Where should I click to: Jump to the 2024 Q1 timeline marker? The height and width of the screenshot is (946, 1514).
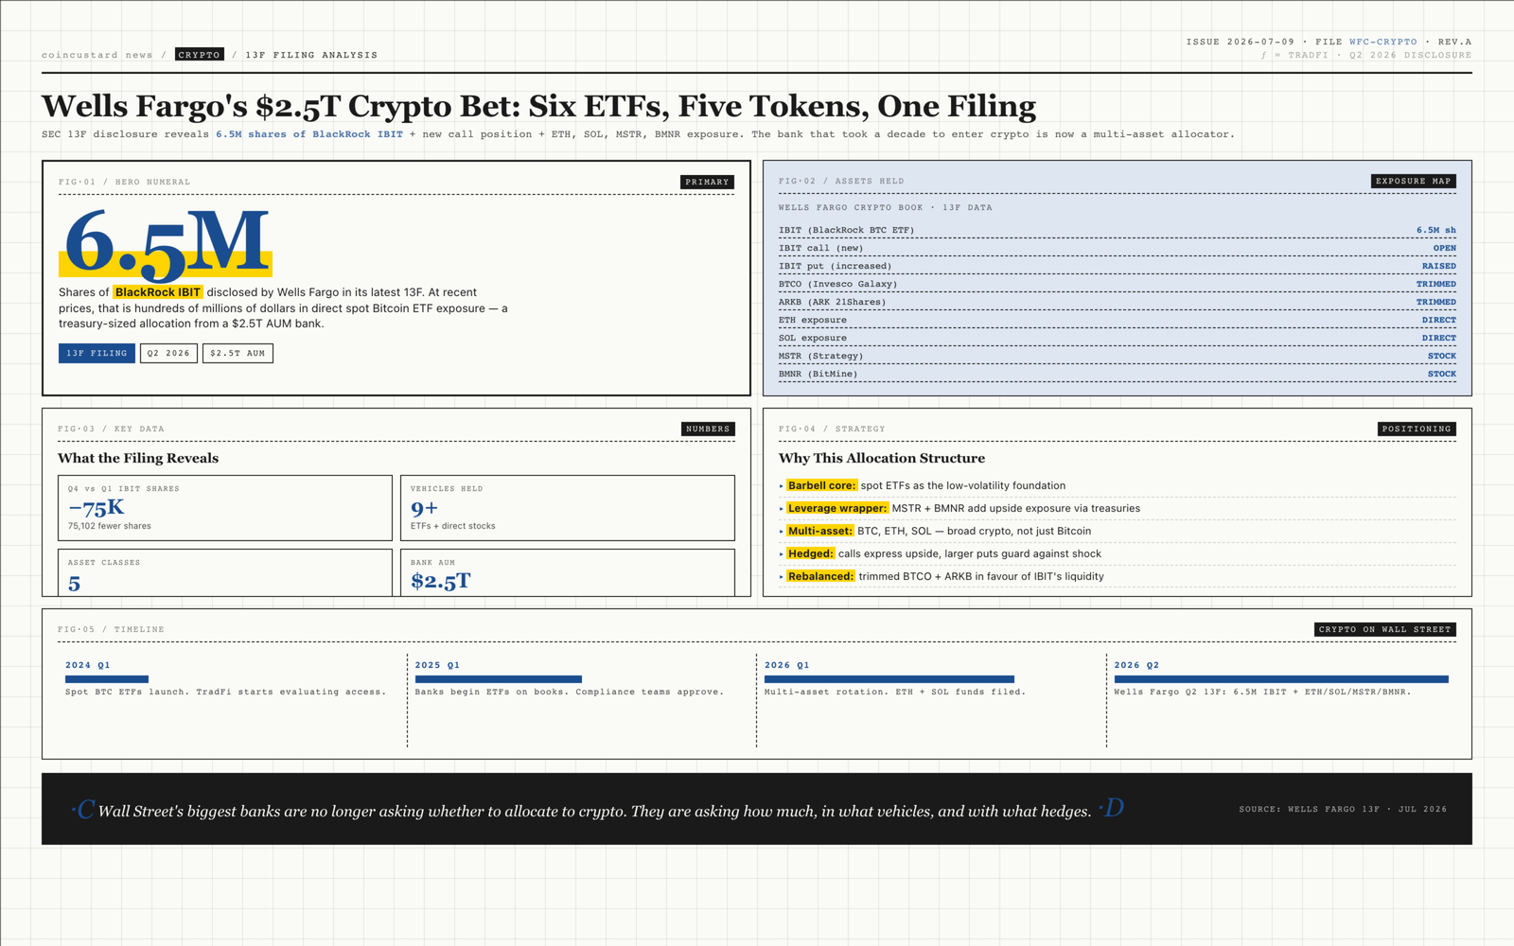(88, 665)
